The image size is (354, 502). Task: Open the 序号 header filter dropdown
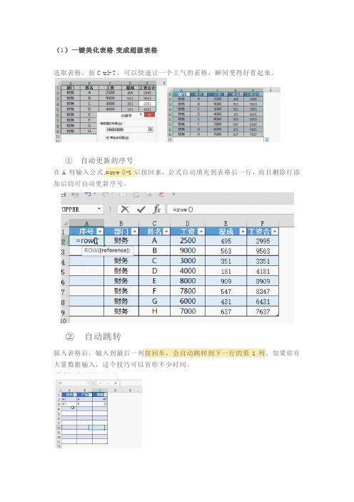coord(101,231)
